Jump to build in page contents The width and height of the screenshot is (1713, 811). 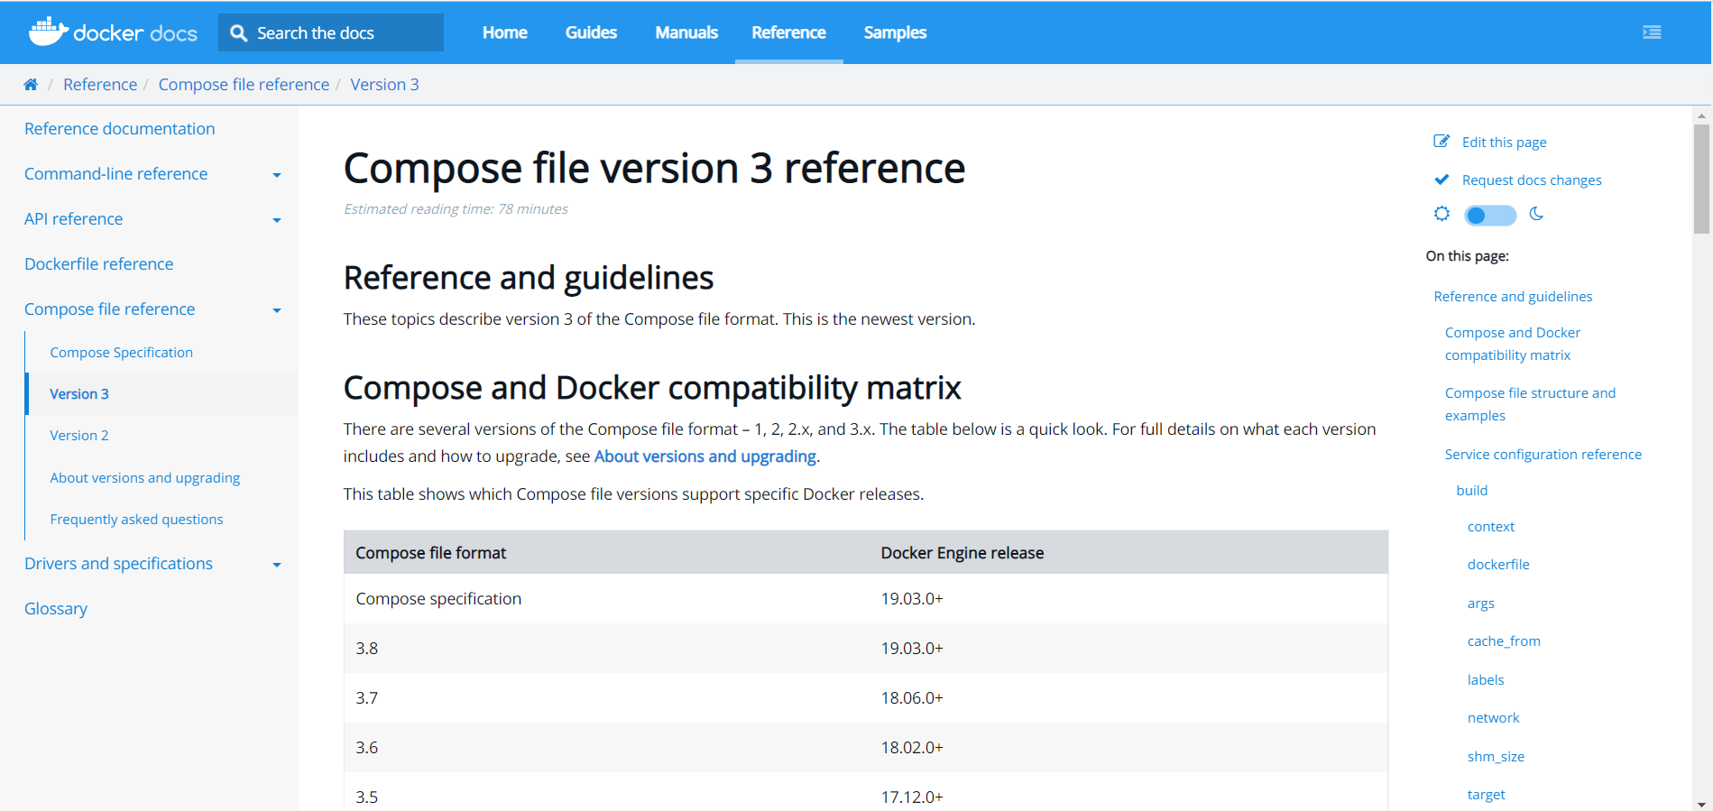pos(1472,490)
